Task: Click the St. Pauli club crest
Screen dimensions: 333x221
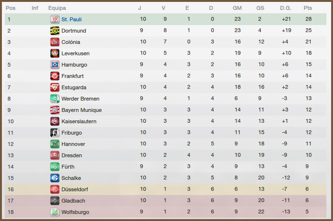Action: pyautogui.click(x=54, y=19)
